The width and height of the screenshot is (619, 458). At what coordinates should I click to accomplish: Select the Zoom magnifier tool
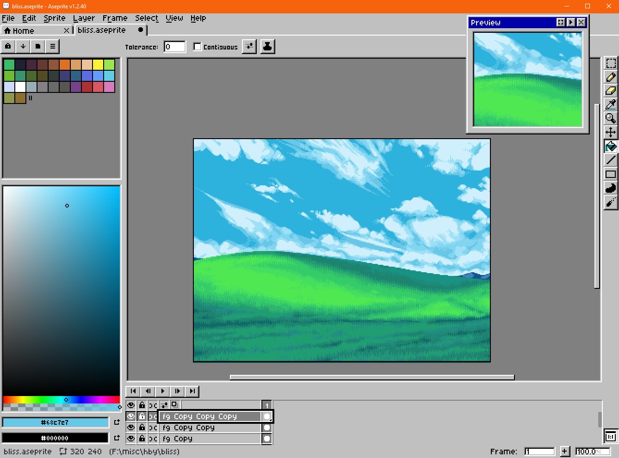[611, 118]
